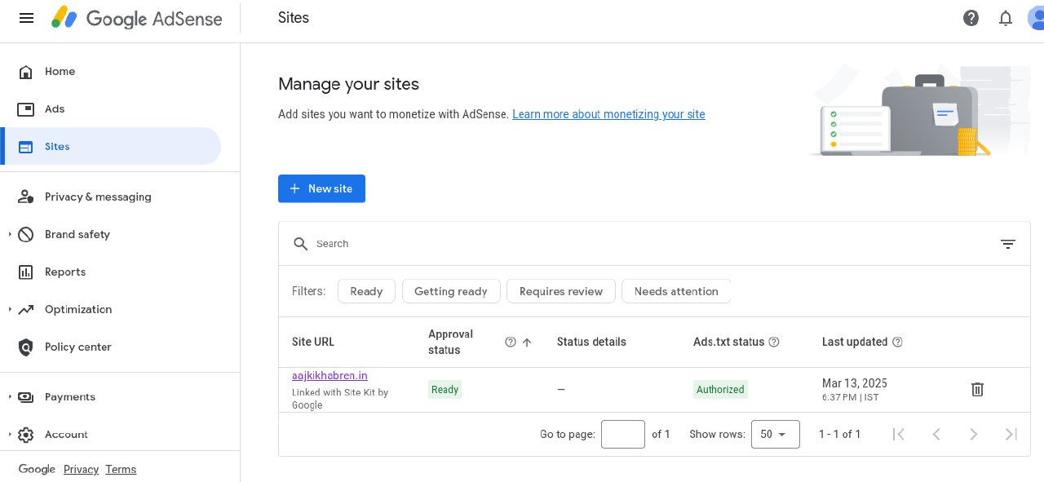Toggle the Needs attention filter chip
The height and width of the screenshot is (482, 1044).
pos(676,291)
